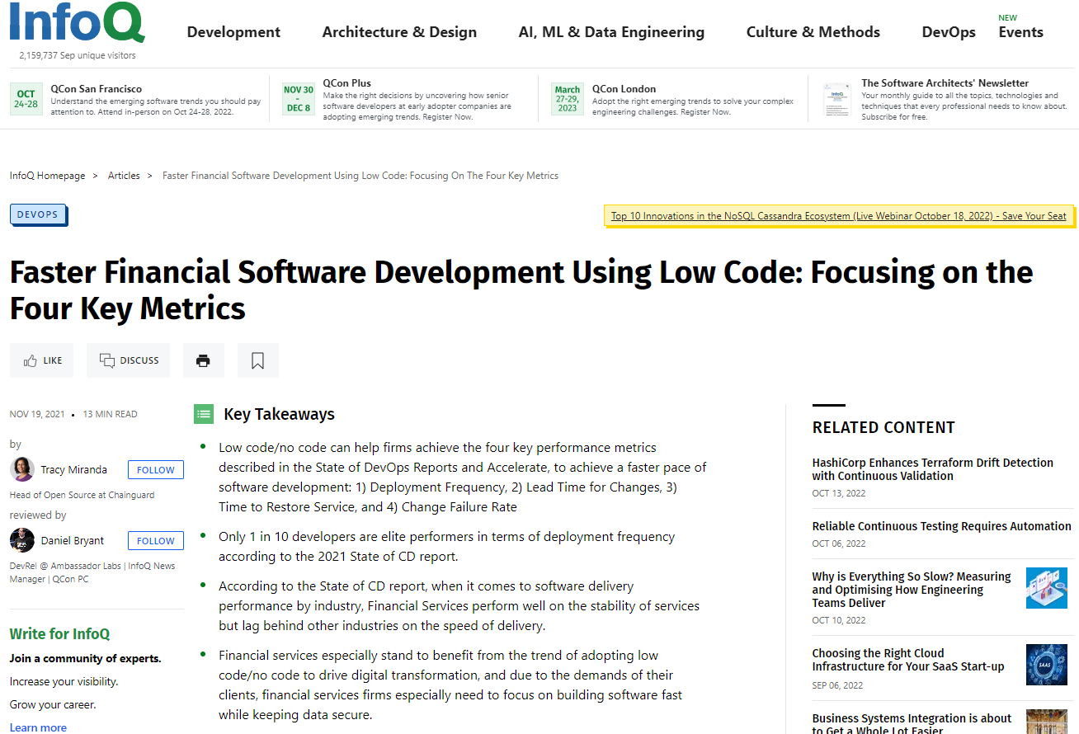Click the Software Architects' Newsletter thumbnail

837,99
